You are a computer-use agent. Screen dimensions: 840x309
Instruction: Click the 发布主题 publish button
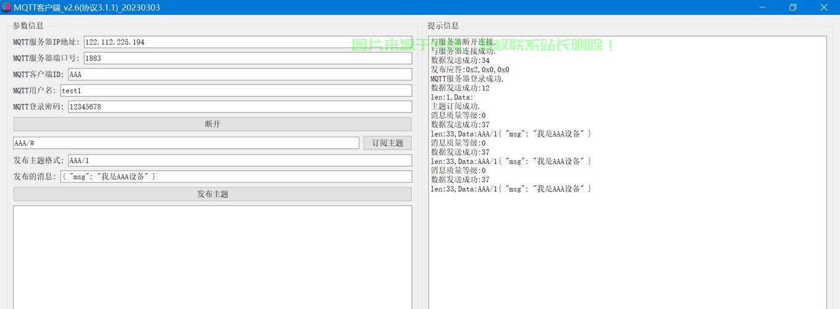212,194
